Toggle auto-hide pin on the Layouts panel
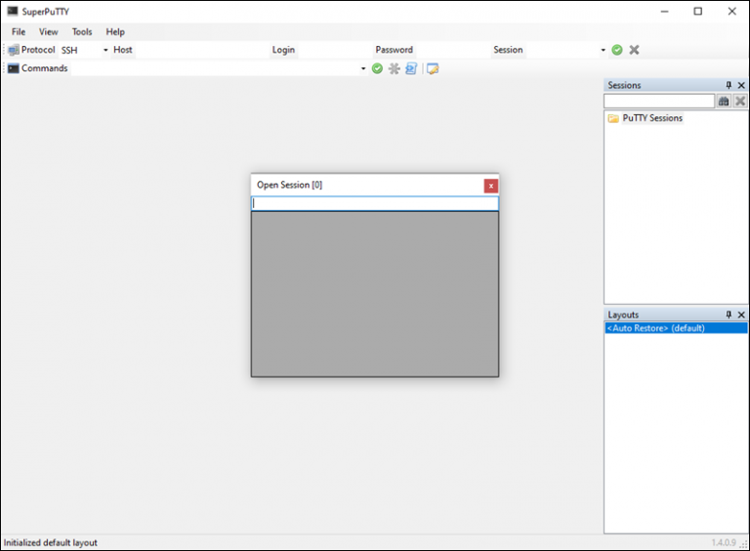750x551 pixels. [x=728, y=315]
